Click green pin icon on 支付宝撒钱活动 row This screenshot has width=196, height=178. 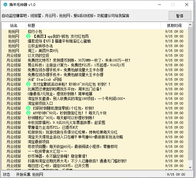(28, 84)
